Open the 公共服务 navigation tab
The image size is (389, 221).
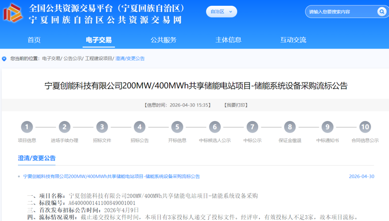tap(164, 40)
